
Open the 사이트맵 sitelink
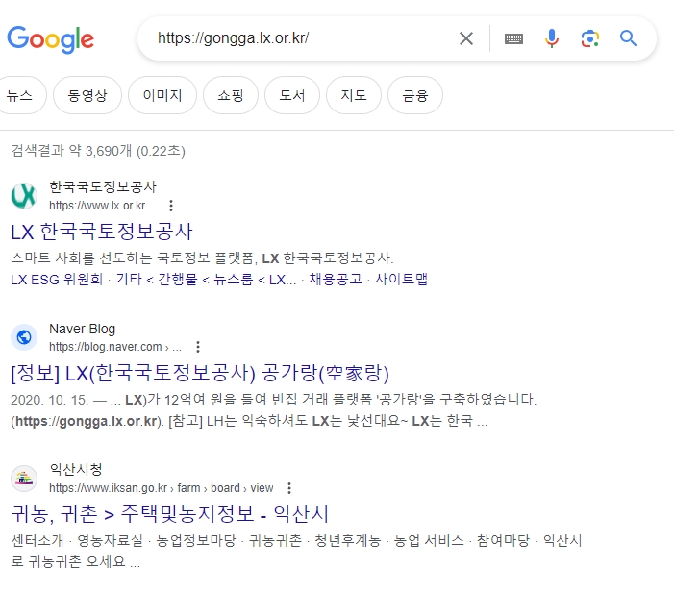pos(402,280)
